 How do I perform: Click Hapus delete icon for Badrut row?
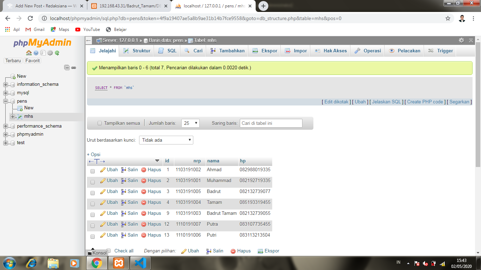click(144, 192)
